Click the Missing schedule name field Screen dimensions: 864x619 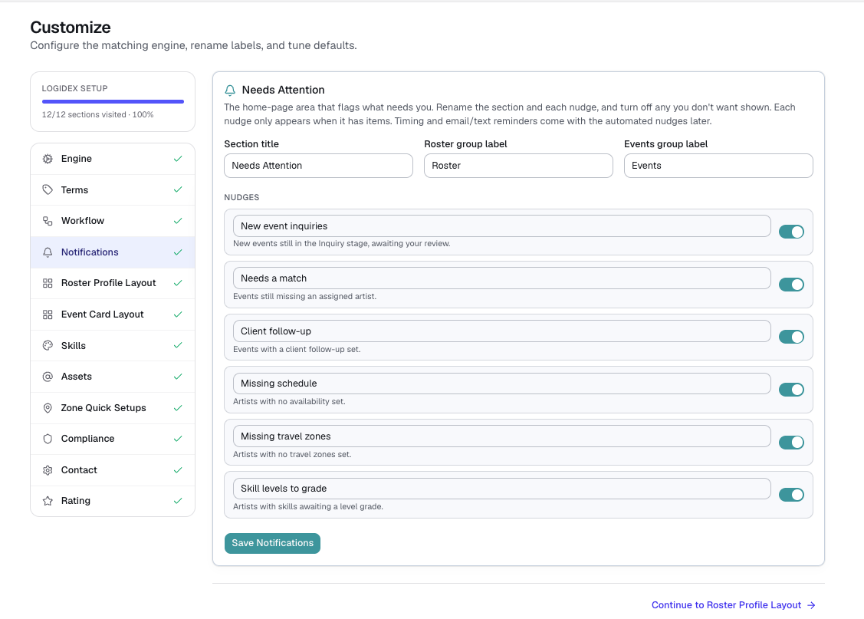pyautogui.click(x=502, y=383)
